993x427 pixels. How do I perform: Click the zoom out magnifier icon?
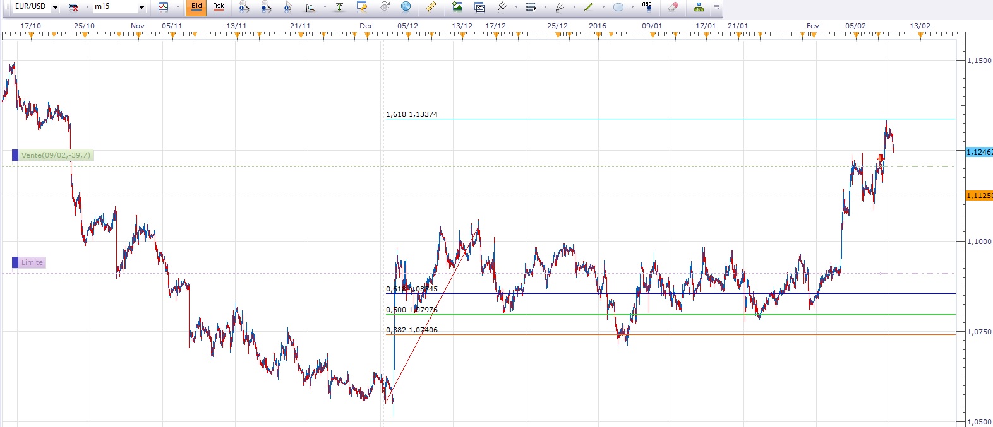coord(266,7)
